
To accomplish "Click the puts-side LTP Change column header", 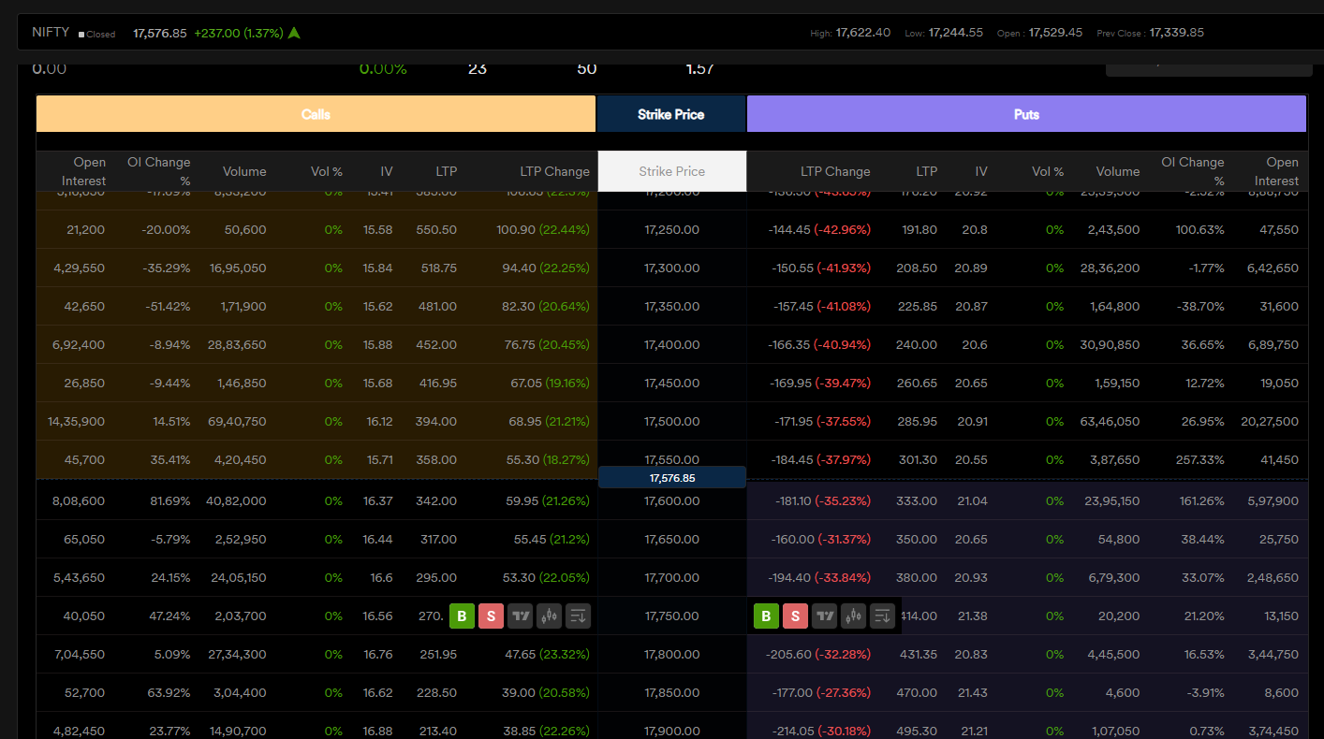I will tap(834, 171).
